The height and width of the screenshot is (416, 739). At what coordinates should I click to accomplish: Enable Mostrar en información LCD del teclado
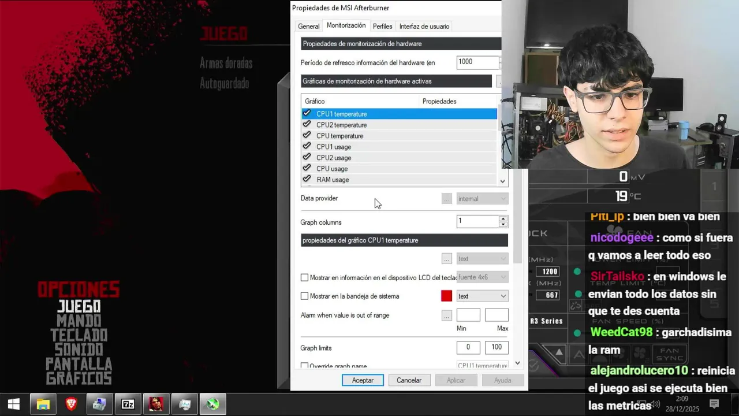(x=304, y=277)
